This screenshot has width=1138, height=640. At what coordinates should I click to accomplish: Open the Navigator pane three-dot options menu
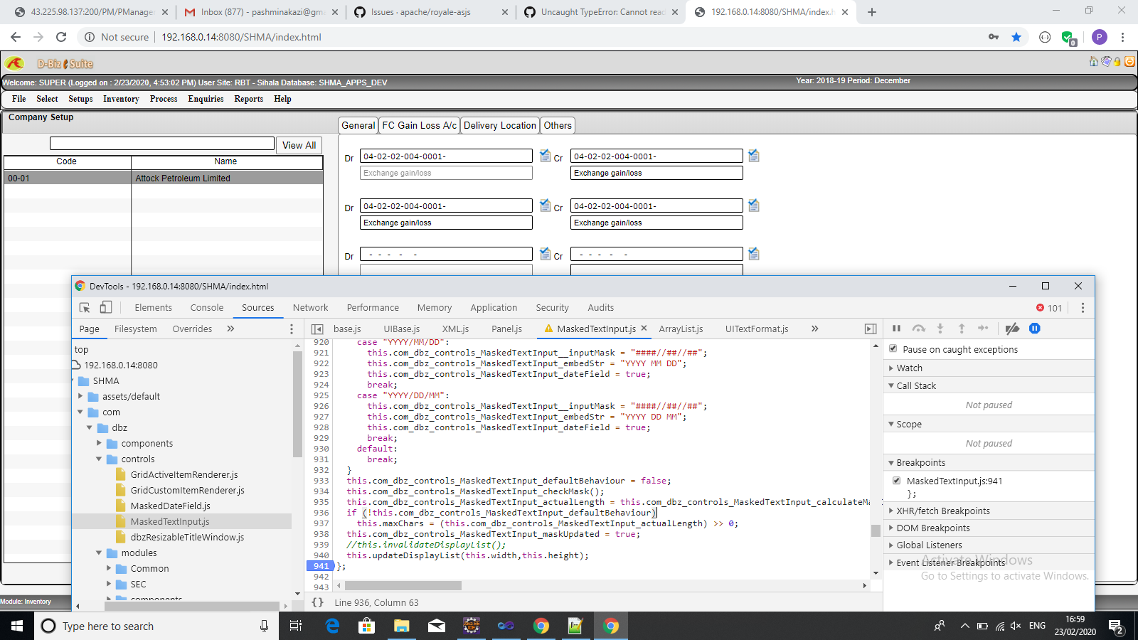[x=292, y=329]
